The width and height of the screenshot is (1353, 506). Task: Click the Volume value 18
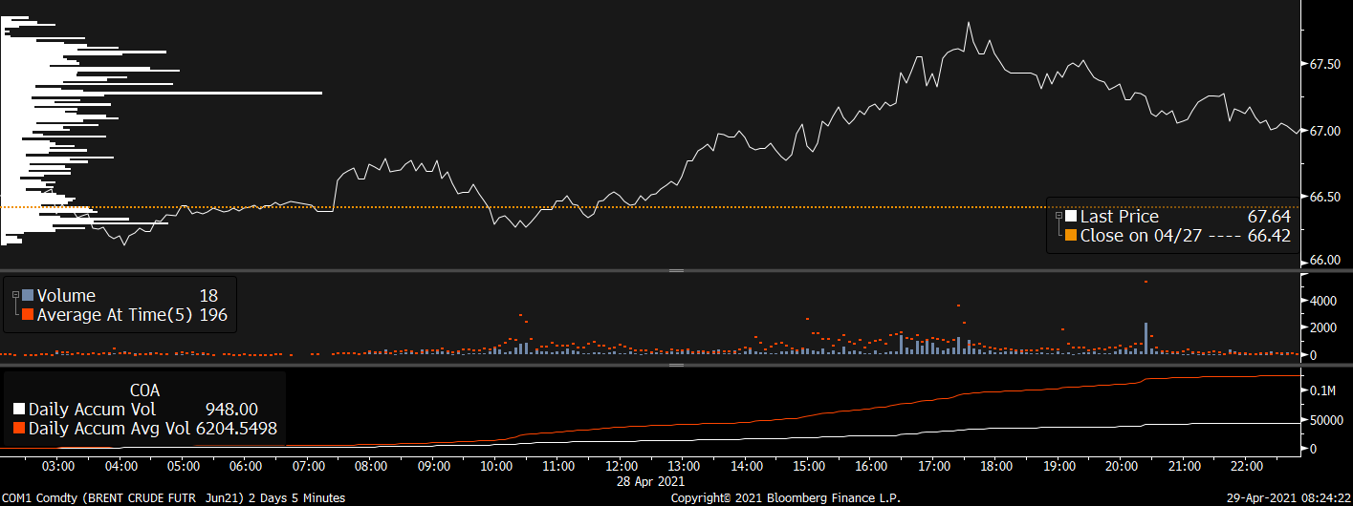point(209,296)
